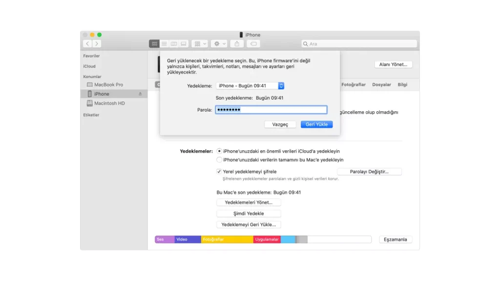
Task: Click the green zoom window button
Action: (100, 35)
